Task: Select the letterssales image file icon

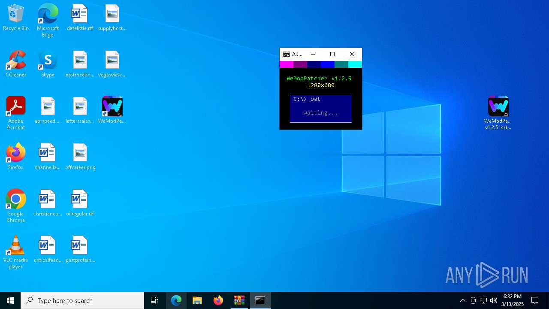Action: 80,111
